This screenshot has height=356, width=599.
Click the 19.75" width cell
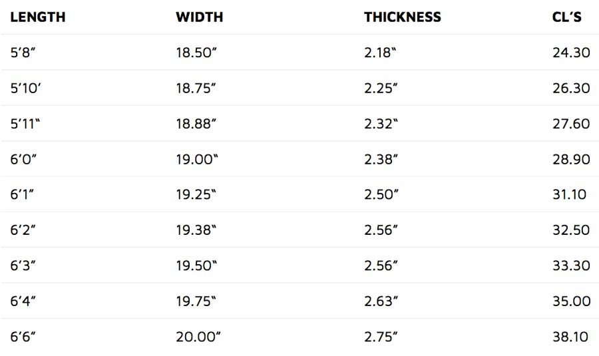196,301
